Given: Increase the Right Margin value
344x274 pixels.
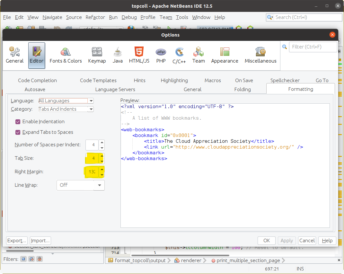Looking at the screenshot, I should pos(102,169).
